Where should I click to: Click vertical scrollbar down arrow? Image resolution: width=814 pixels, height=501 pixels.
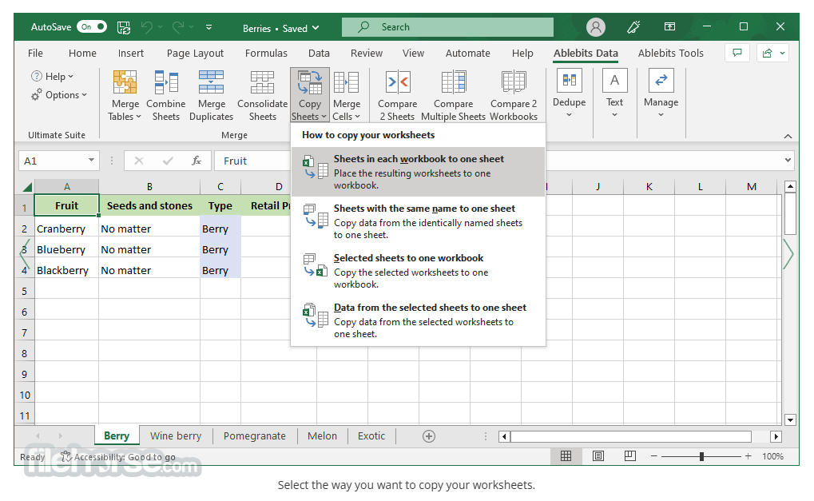790,420
